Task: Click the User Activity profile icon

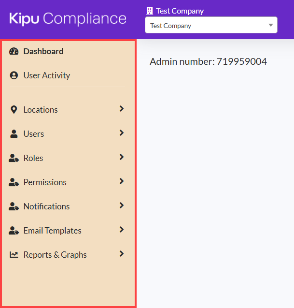Action: 14,75
